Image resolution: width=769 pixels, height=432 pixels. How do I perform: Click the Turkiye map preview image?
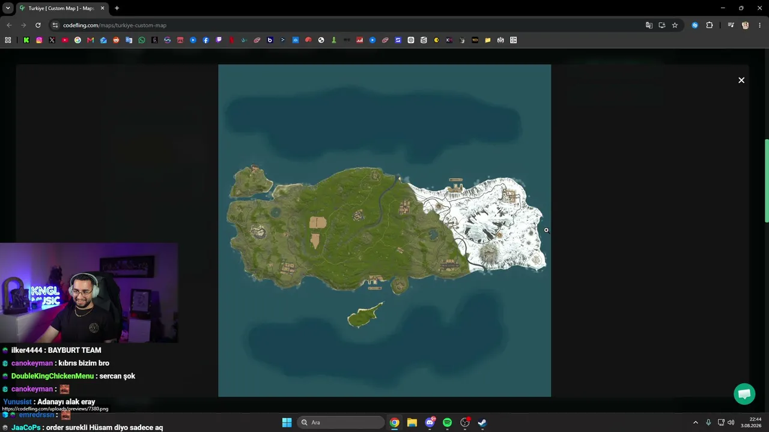tap(384, 230)
